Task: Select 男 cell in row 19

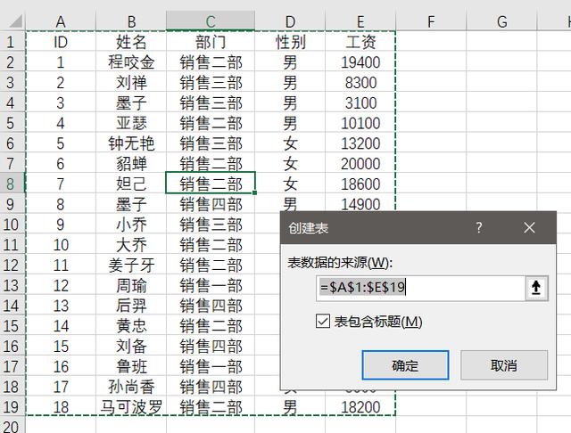Action: click(x=290, y=407)
